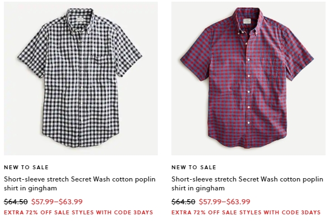This screenshot has width=329, height=221.
Task: Open the red and blue gingham shirt image
Action: click(249, 78)
